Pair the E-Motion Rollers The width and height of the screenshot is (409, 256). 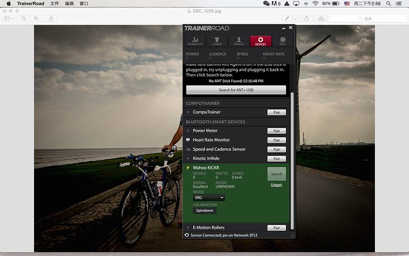pos(276,228)
